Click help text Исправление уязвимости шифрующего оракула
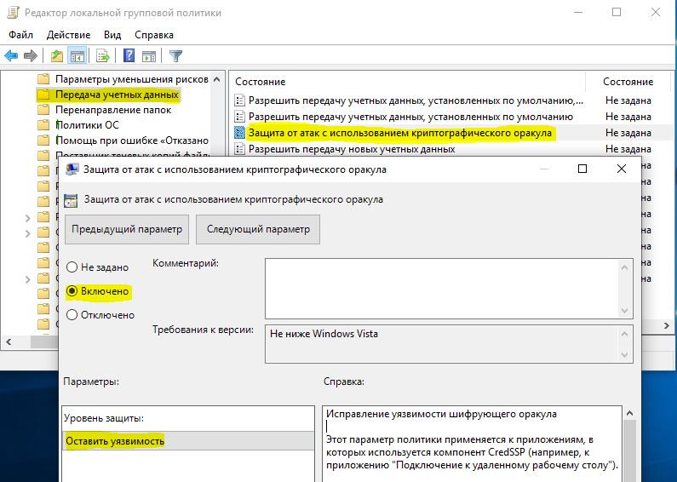This screenshot has width=677, height=482. pos(441,414)
